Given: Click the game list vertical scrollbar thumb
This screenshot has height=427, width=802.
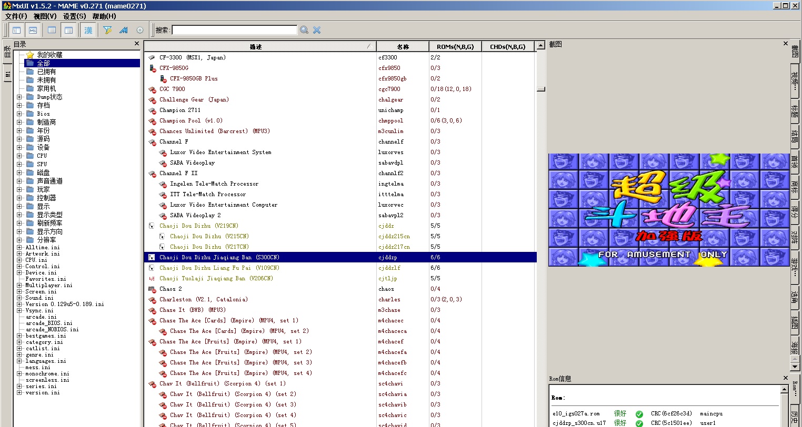Looking at the screenshot, I should click(541, 89).
